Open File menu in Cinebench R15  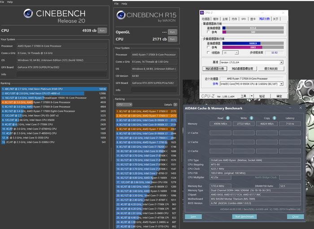tap(116, 4)
